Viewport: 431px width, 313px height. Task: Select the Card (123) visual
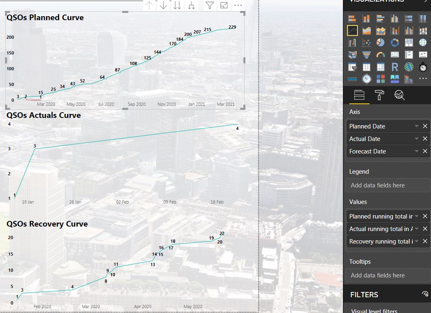point(395,55)
